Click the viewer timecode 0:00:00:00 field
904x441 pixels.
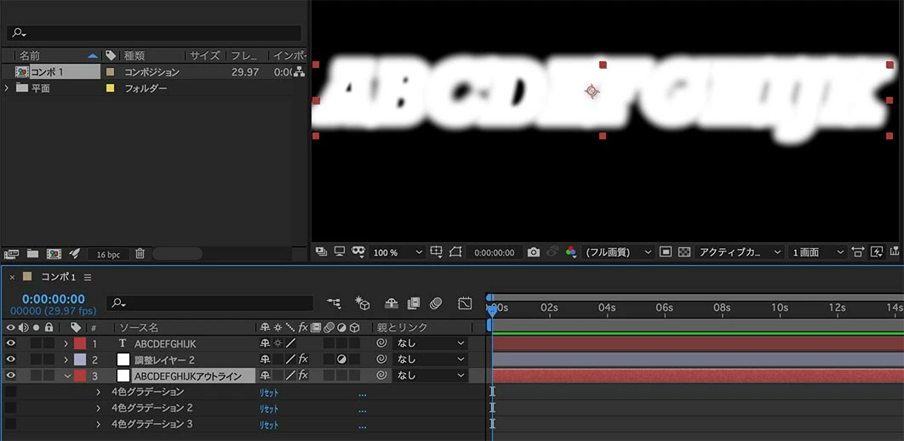point(494,252)
